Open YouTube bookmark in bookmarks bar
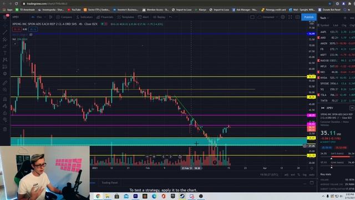355x200 pixels. coord(74,10)
